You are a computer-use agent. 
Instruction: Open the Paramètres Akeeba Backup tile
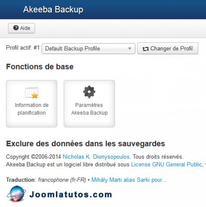click(x=89, y=103)
